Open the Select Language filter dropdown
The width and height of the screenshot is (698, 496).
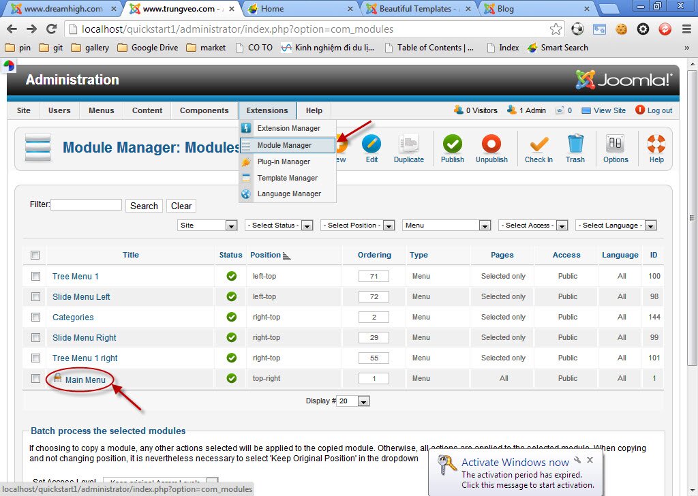(616, 225)
